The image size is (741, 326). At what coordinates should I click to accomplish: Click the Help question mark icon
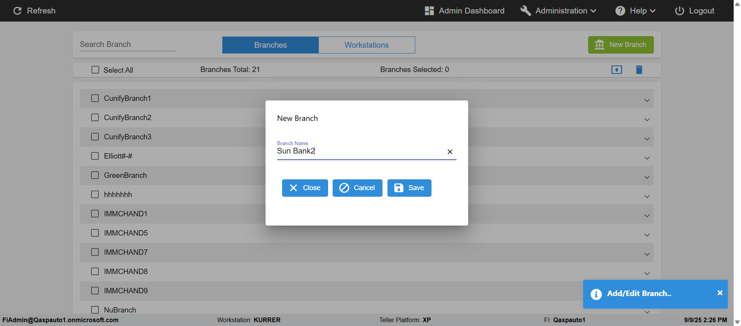pos(620,11)
